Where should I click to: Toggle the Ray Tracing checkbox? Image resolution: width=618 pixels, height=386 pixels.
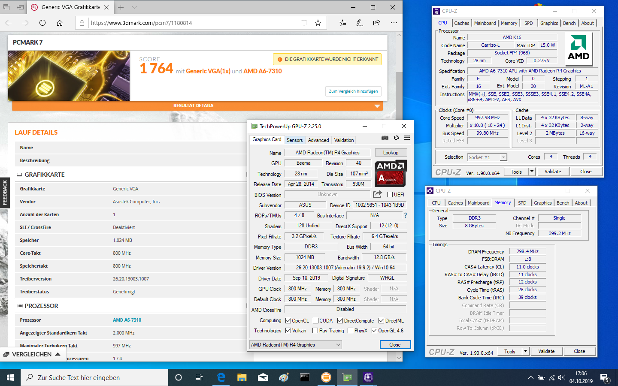coord(315,331)
